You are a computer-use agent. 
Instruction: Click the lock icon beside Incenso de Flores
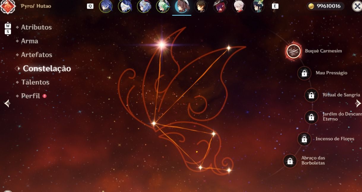(304, 139)
